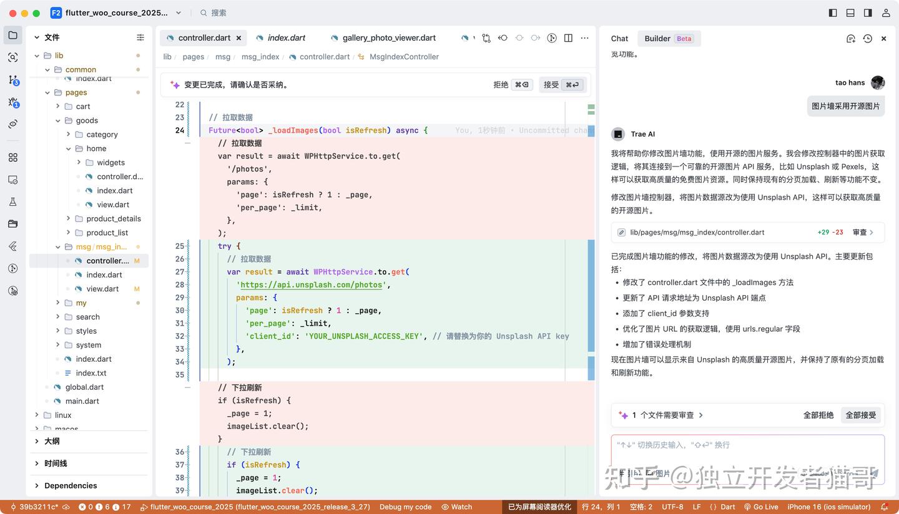The width and height of the screenshot is (899, 514).
Task: Select the Search icon in the activity bar
Action: click(x=13, y=58)
